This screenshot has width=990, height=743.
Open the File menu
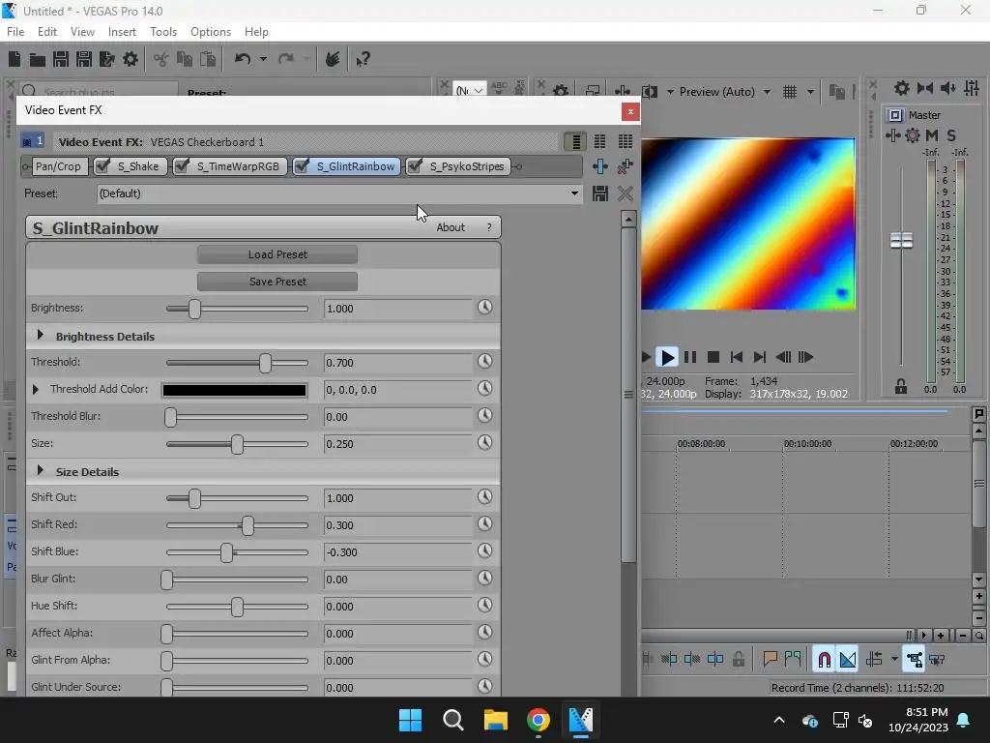click(x=15, y=32)
